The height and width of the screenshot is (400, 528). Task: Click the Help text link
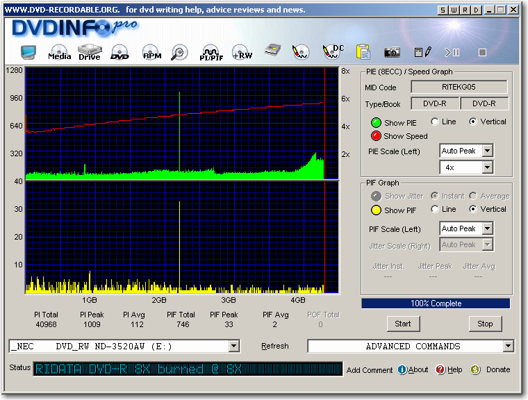coord(454,369)
